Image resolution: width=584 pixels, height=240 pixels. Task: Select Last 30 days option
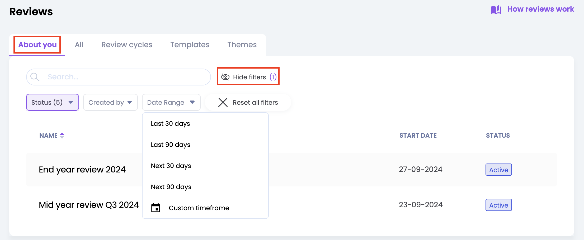[170, 123]
